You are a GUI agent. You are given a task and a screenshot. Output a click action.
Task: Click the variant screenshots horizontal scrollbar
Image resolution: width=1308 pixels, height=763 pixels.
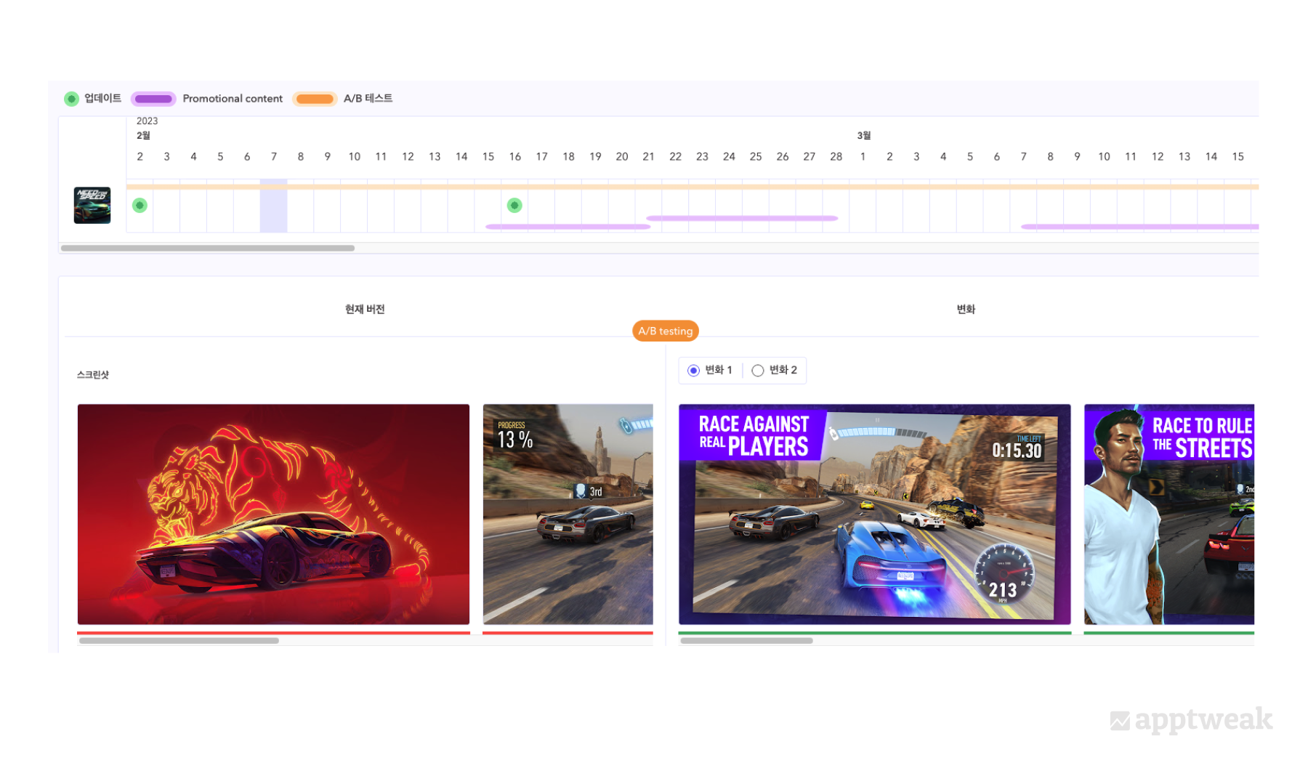(x=746, y=641)
